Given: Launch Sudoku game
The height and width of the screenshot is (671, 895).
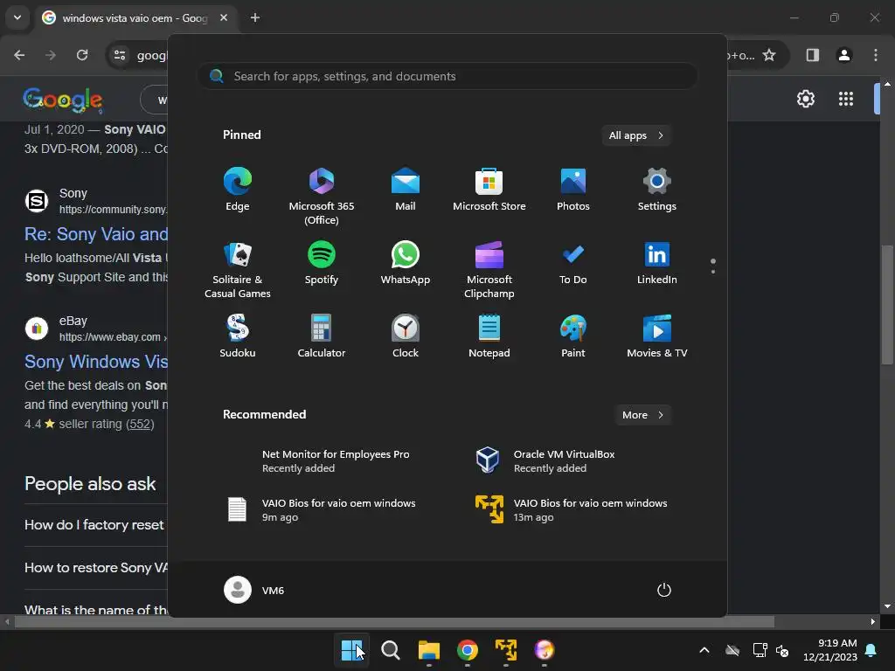Looking at the screenshot, I should point(238,336).
